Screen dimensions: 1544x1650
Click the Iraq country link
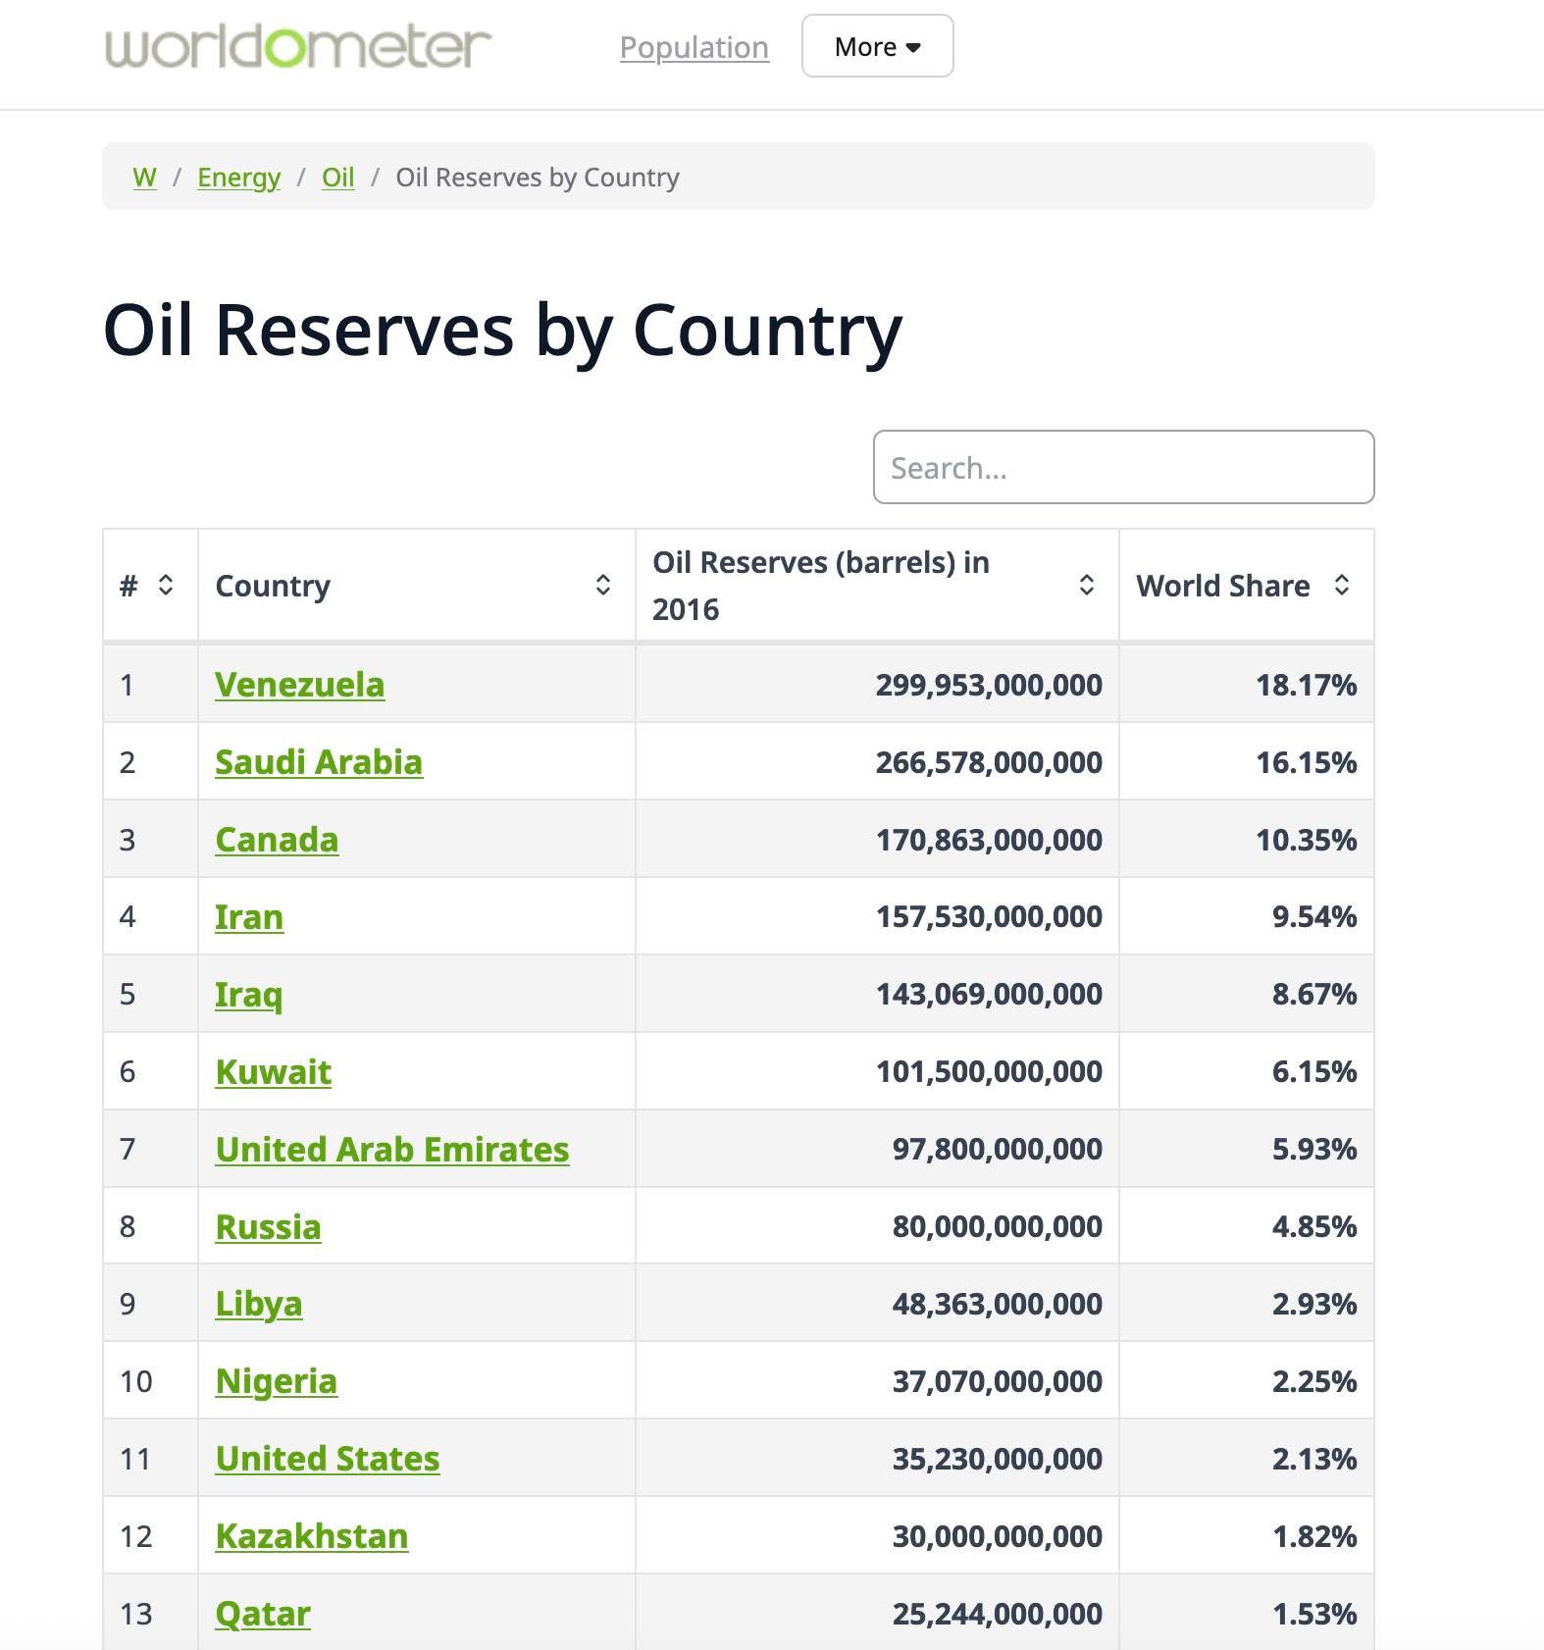pyautogui.click(x=248, y=995)
